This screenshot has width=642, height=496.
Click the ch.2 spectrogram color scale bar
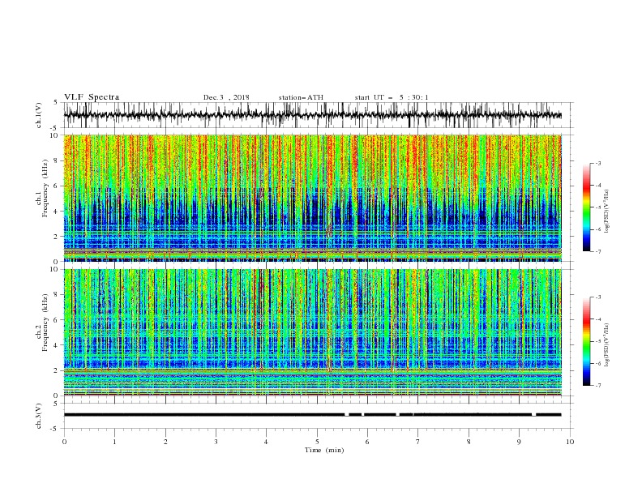click(x=586, y=341)
